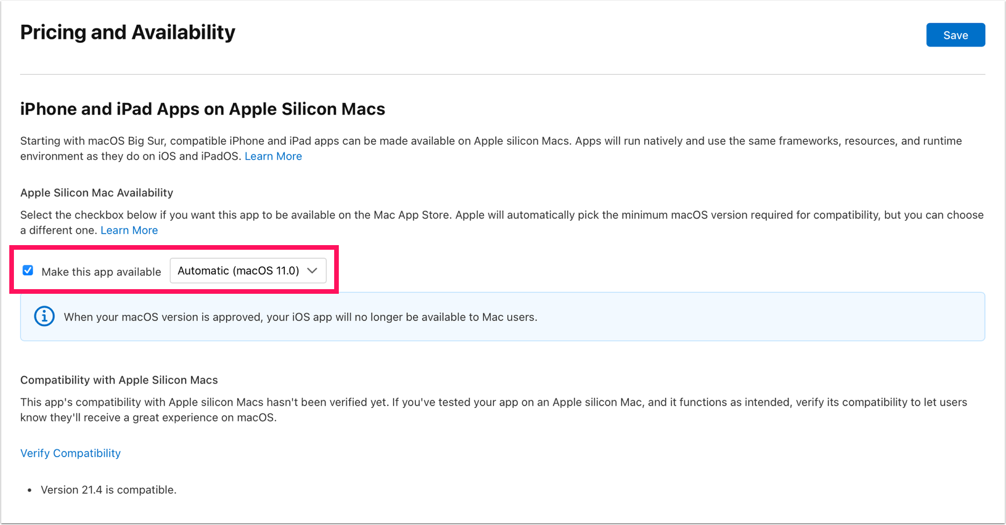Click the 'Make this app available' label
Screen dimensions: 1006x525
coord(102,272)
